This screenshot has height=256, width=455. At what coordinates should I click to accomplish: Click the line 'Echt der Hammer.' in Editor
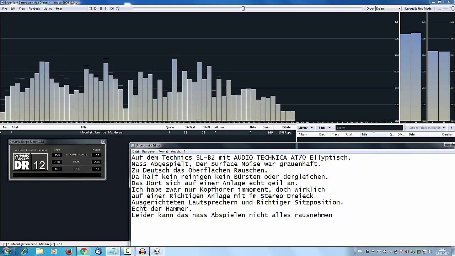click(x=162, y=209)
